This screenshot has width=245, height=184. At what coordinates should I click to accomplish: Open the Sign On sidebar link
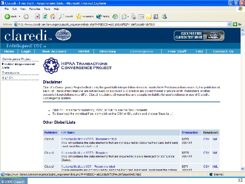coord(7,78)
